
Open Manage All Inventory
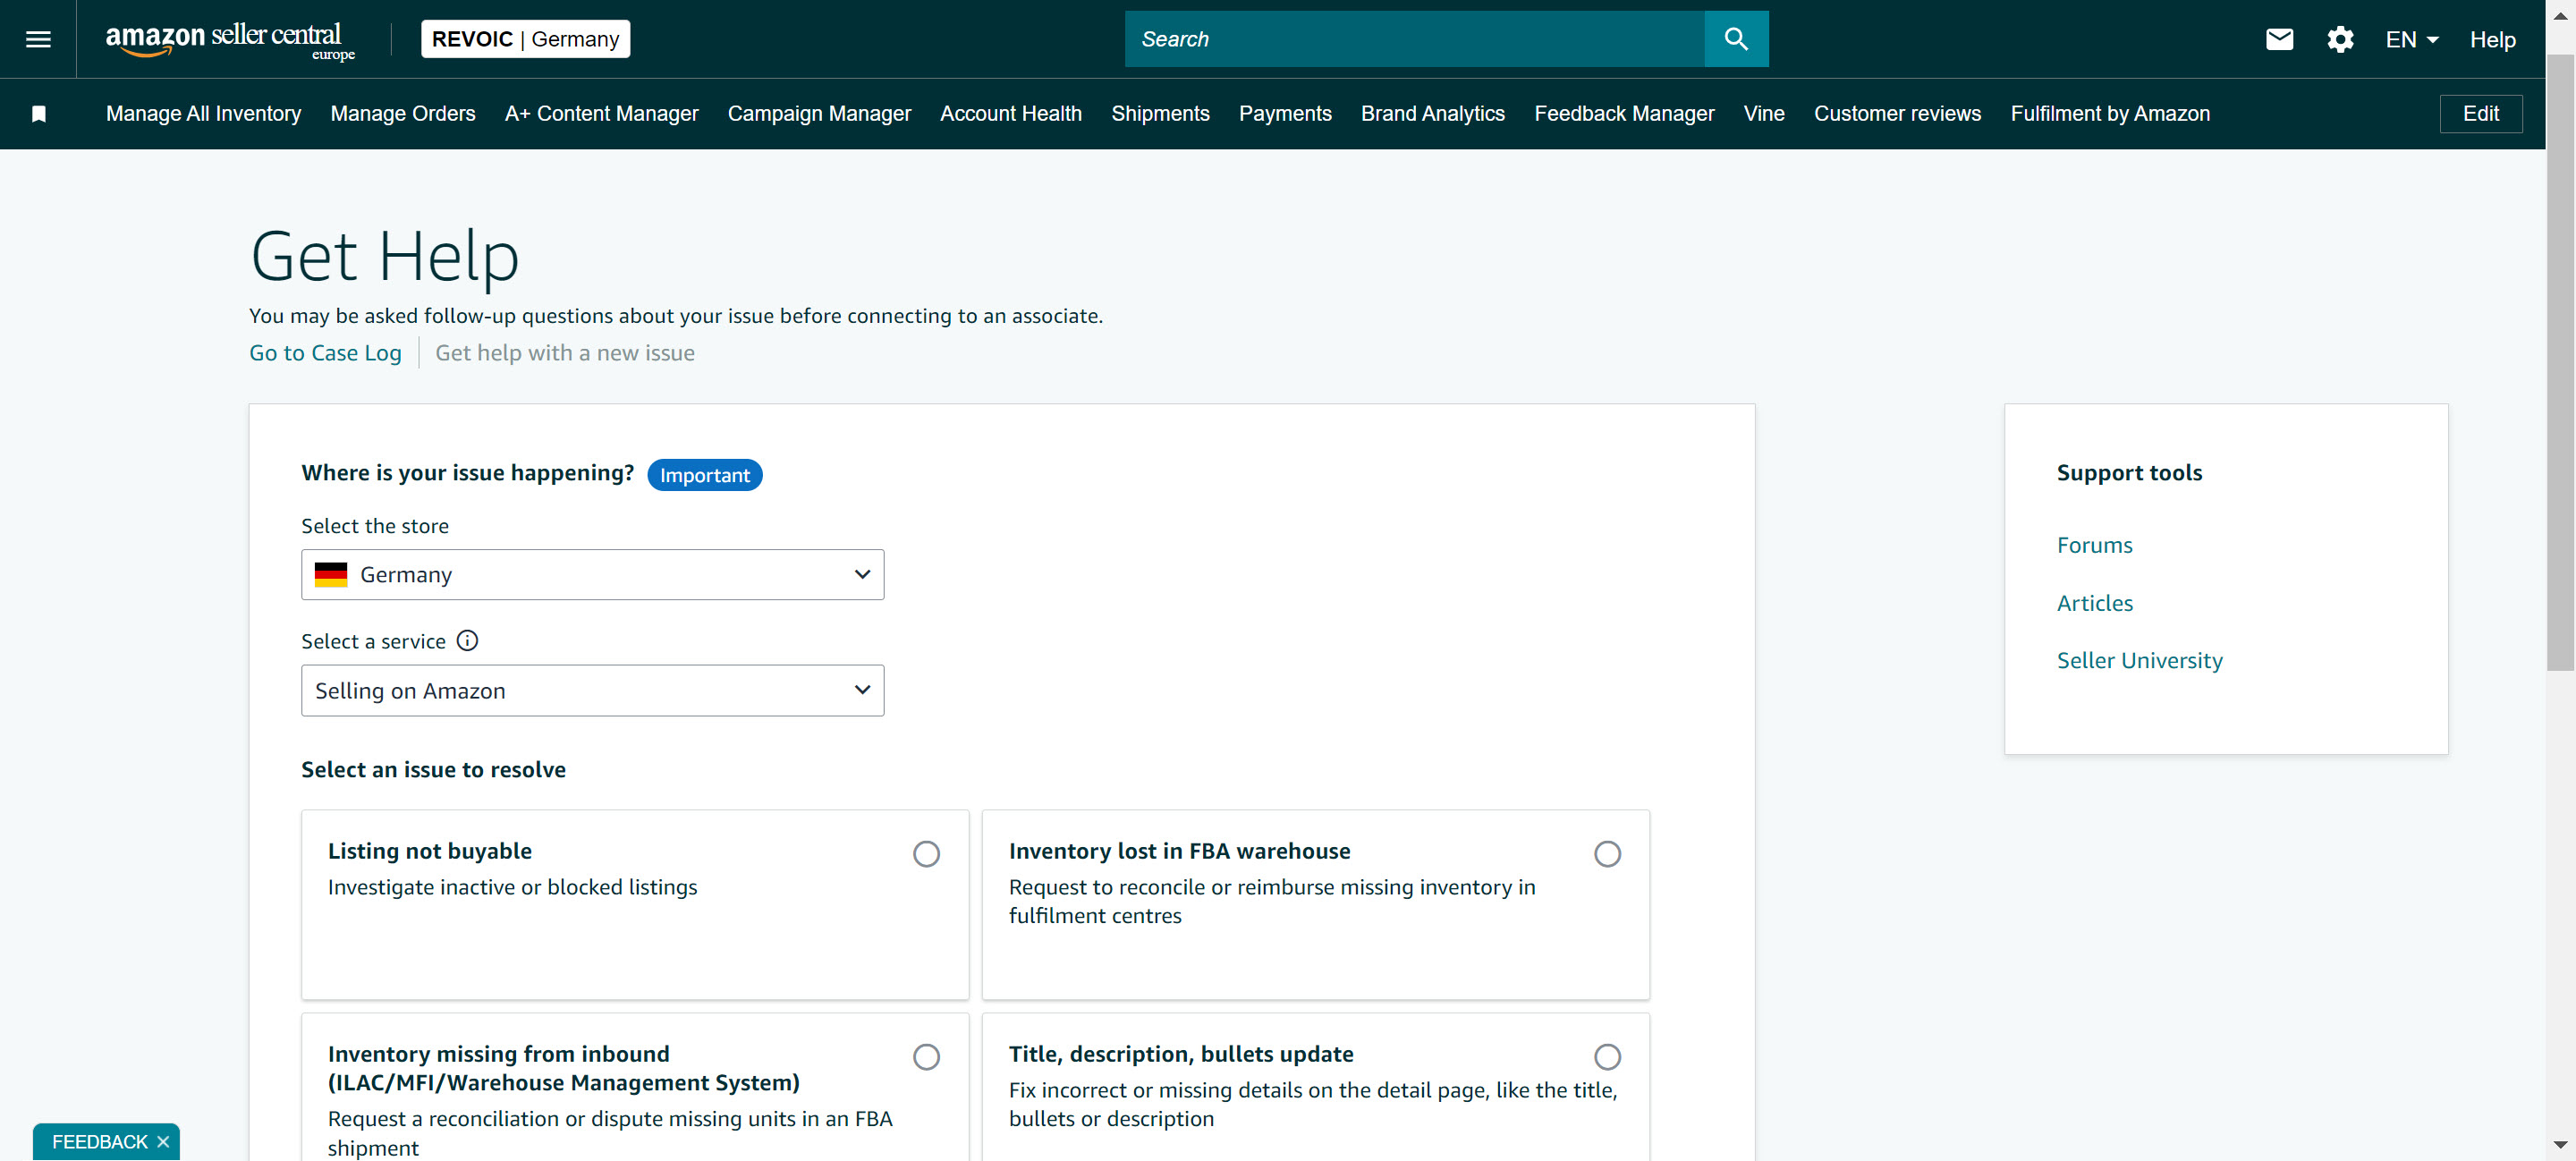[x=203, y=114]
